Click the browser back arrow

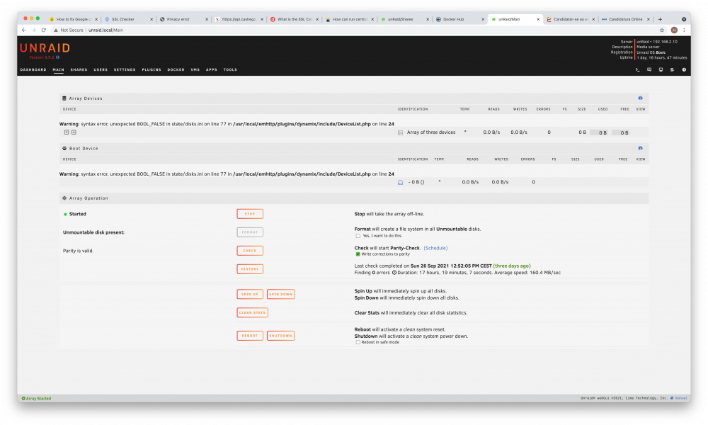click(x=24, y=30)
